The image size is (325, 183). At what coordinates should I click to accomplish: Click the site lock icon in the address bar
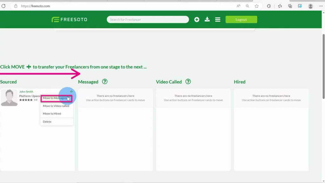pyautogui.click(x=16, y=6)
